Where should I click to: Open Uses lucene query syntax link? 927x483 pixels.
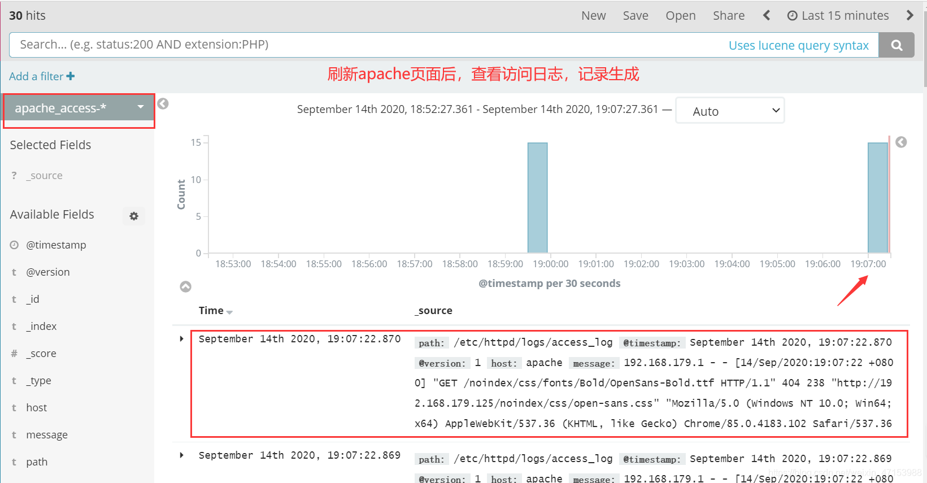pos(798,46)
